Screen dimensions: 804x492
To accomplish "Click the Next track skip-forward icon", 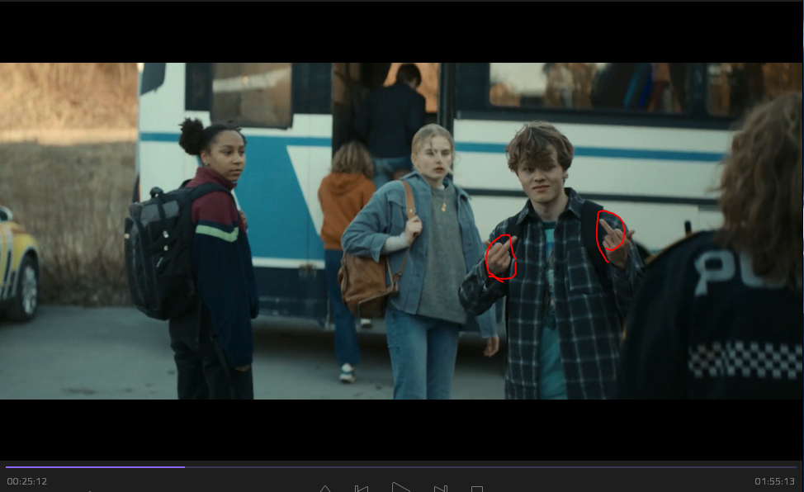I will pos(440,488).
